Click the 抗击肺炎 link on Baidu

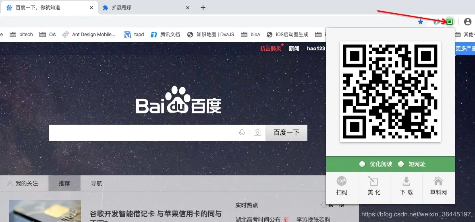coord(270,48)
